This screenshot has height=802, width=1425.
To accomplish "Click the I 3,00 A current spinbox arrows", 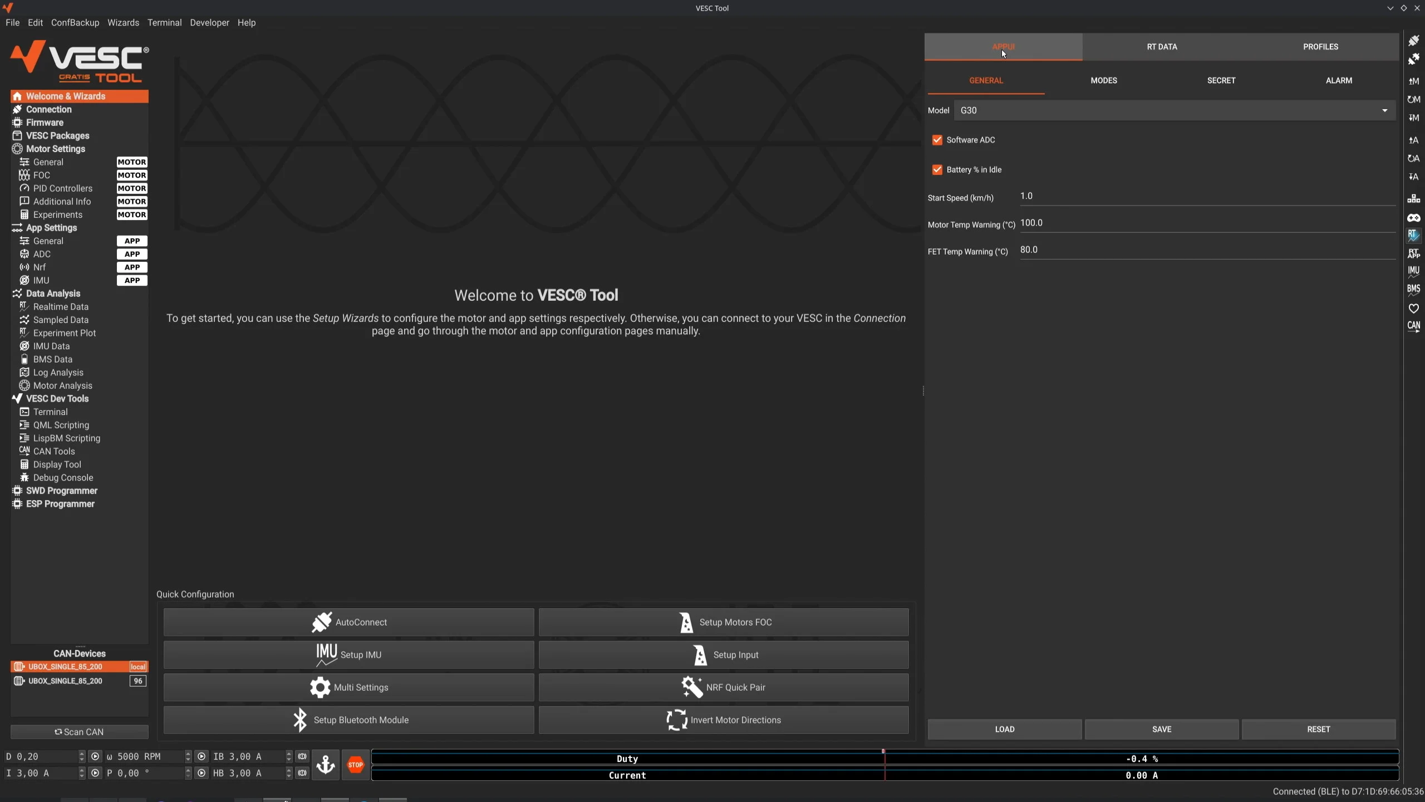I will tap(82, 773).
